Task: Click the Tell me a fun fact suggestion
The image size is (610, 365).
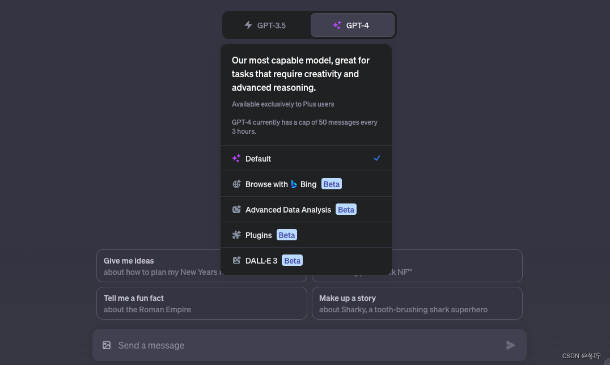Action: click(x=201, y=304)
